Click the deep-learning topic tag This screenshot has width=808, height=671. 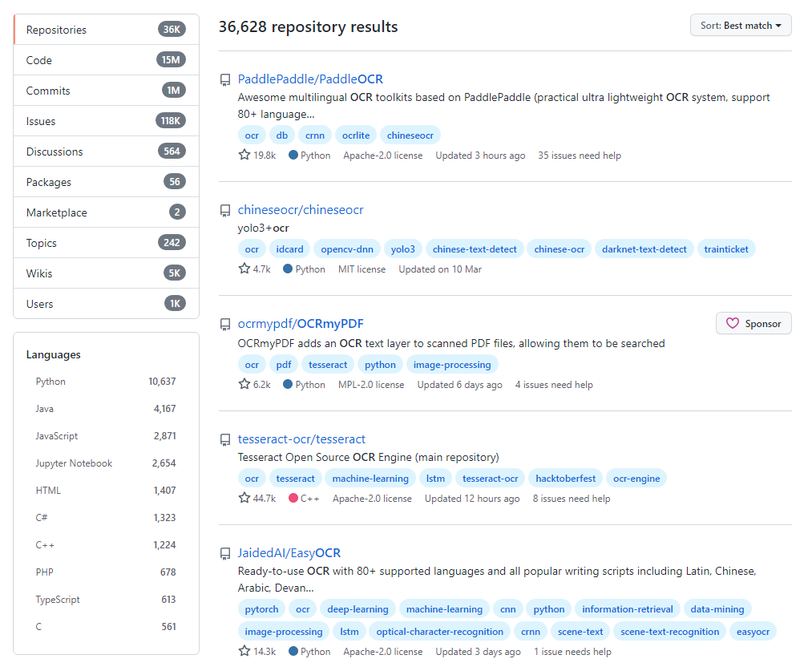(358, 609)
